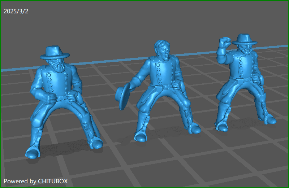Image resolution: width=289 pixels, height=188 pixels.
Task: Select the right figure's hat
Action: (245, 39)
